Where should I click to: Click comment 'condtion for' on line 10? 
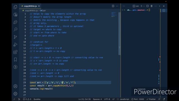pos(39,42)
